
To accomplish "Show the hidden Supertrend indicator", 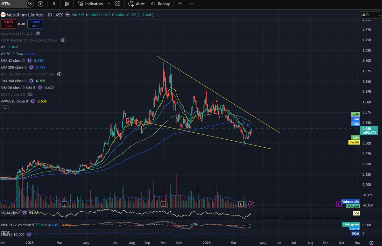I will [x=38, y=33].
